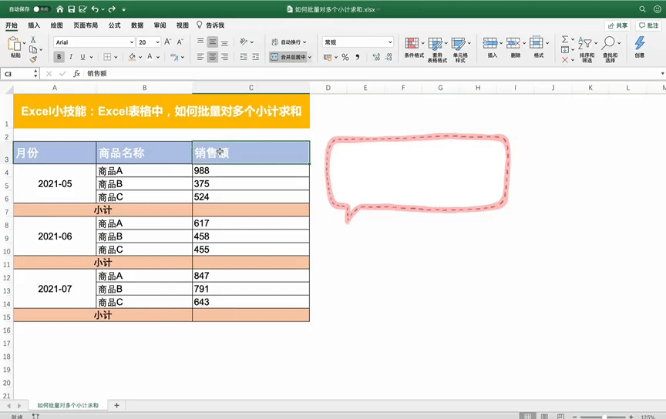Apply the font color A icon
The width and height of the screenshot is (666, 419).
coord(150,56)
